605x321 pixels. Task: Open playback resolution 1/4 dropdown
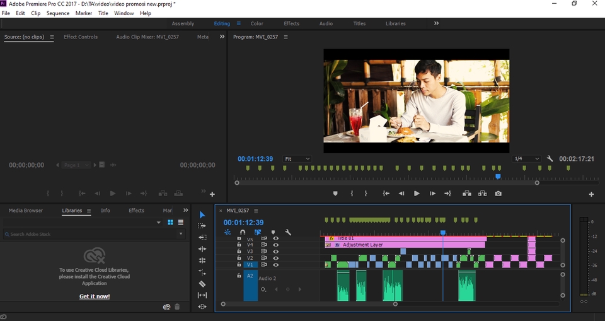(527, 159)
